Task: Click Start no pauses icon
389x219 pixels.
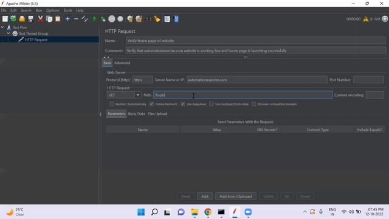Action: coord(103,19)
